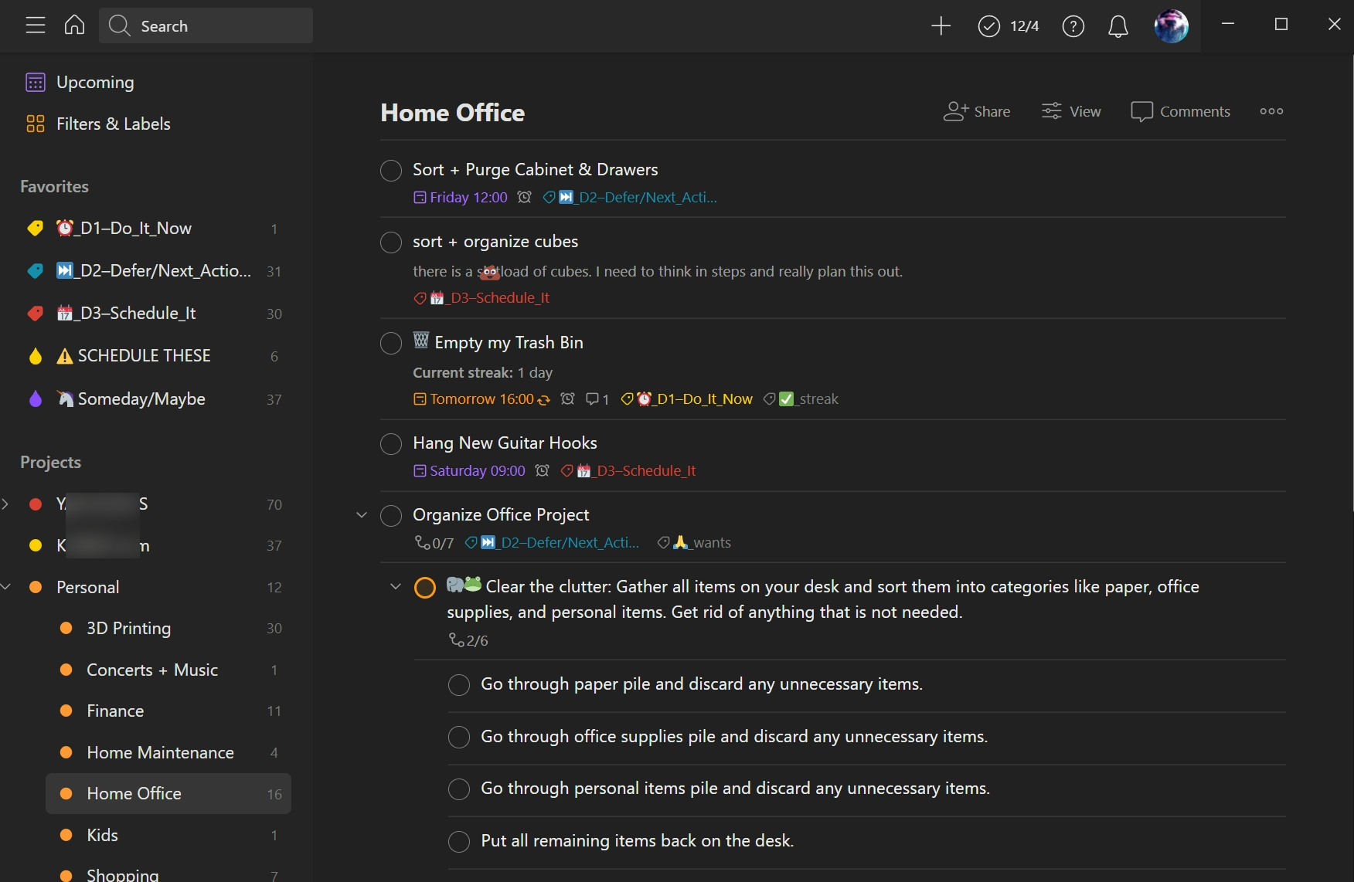Click the D3-Schedule_It red label icon
1354x882 pixels.
(x=36, y=314)
